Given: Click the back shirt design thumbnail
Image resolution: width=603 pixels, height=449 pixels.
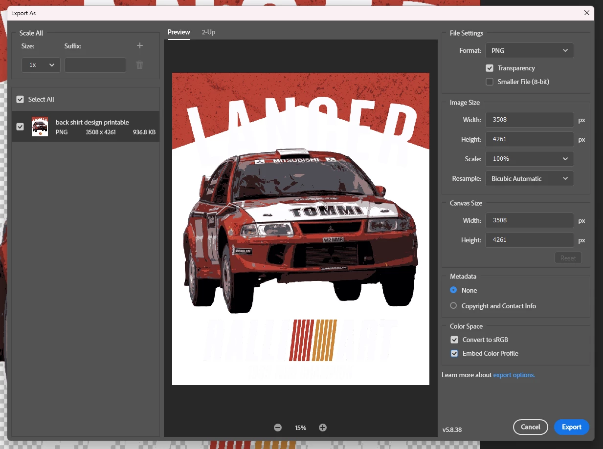Looking at the screenshot, I should click(x=40, y=127).
